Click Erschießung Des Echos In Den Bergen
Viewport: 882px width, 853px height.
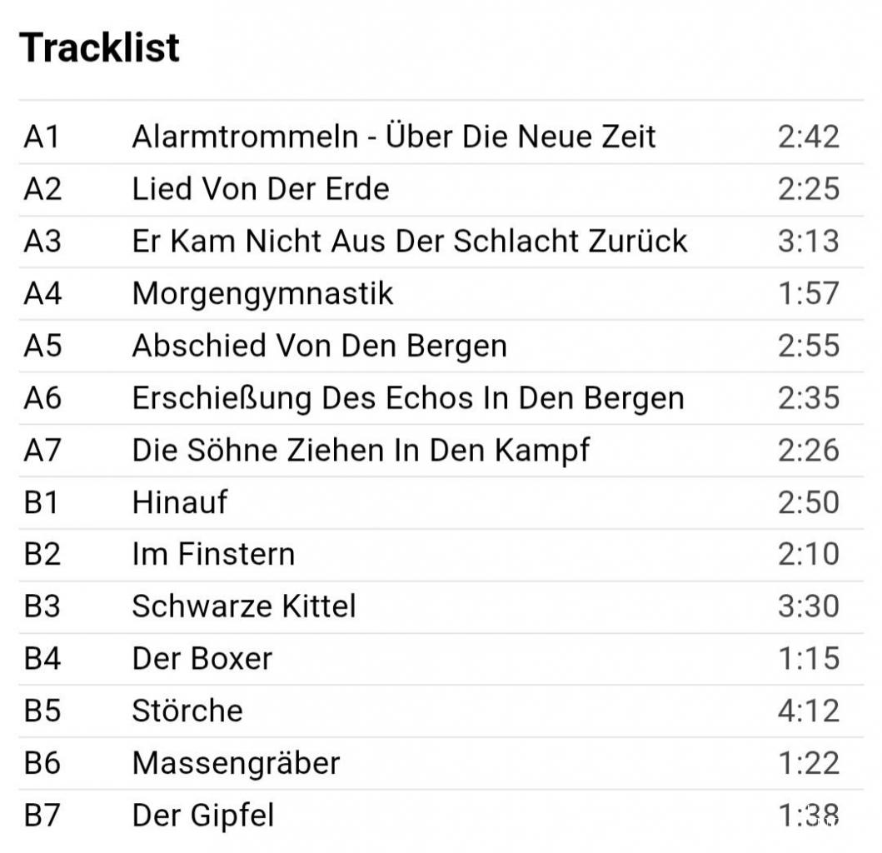point(407,398)
